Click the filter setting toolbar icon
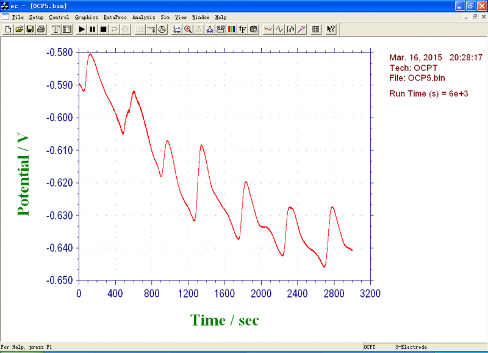 (x=151, y=29)
